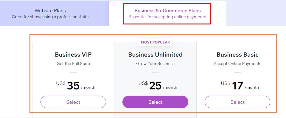
Task: Click the US$ 25 /month price
Action: tap(158, 86)
